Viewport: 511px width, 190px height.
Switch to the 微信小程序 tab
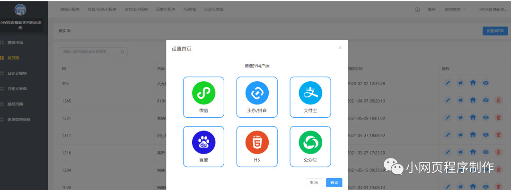click(x=70, y=10)
